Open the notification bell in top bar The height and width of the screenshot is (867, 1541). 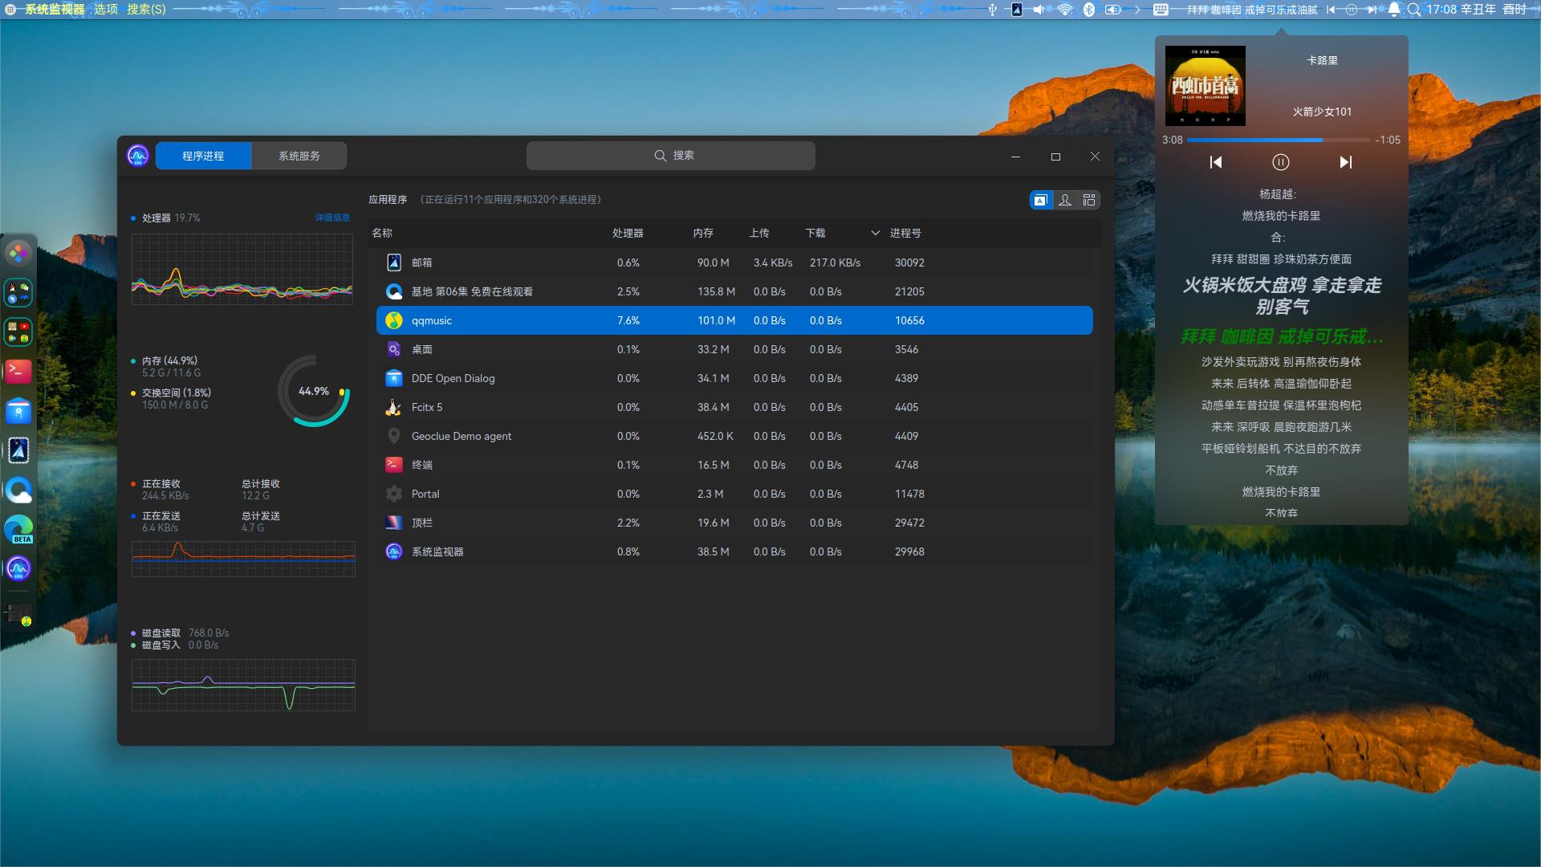tap(1395, 10)
